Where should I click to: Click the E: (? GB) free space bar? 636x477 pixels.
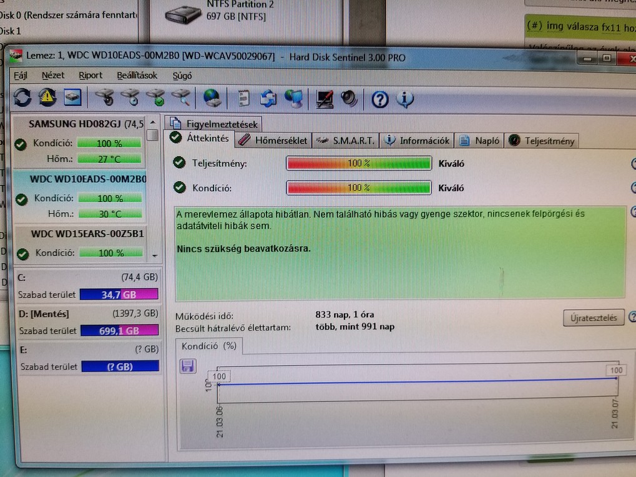[x=120, y=366]
